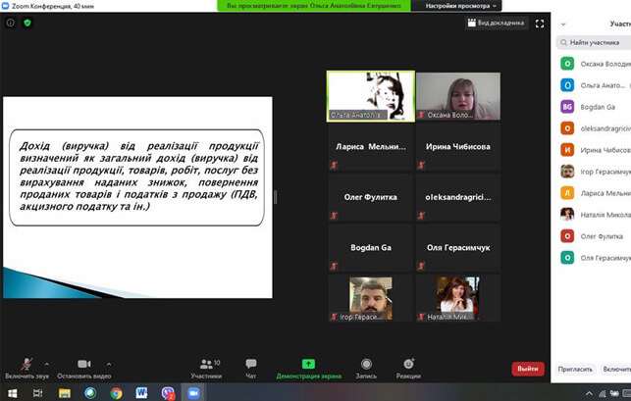Click the Пригласить invite button
Screen dimensions: 631x401
point(575,369)
